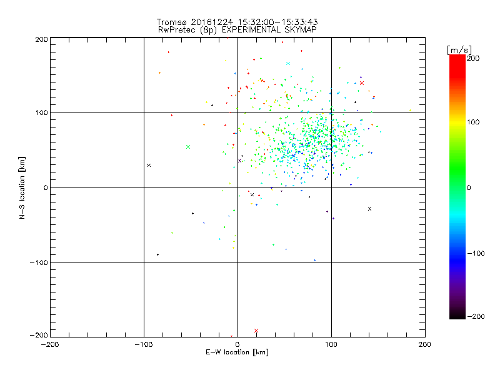Click the y-axis tick label '200'

(x=41, y=39)
